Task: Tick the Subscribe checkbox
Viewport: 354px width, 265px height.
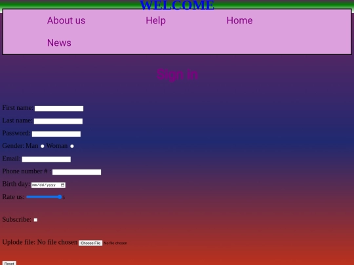Action: click(x=35, y=220)
